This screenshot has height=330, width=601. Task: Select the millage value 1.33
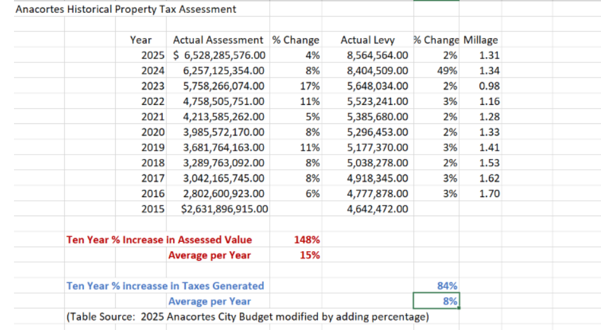point(490,132)
